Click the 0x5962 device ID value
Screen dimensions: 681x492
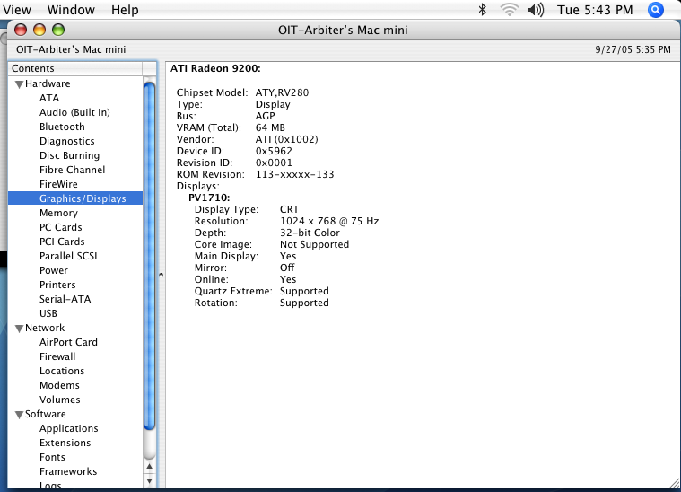(x=274, y=151)
